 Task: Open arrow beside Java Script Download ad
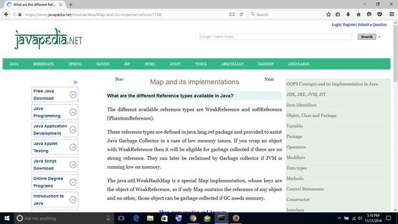[73, 165]
